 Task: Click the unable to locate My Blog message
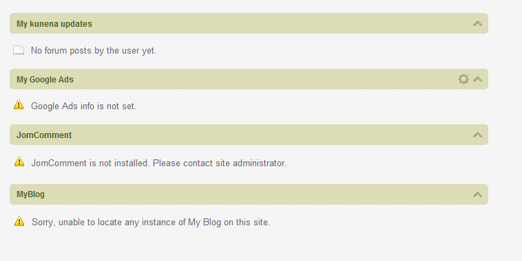tap(151, 222)
